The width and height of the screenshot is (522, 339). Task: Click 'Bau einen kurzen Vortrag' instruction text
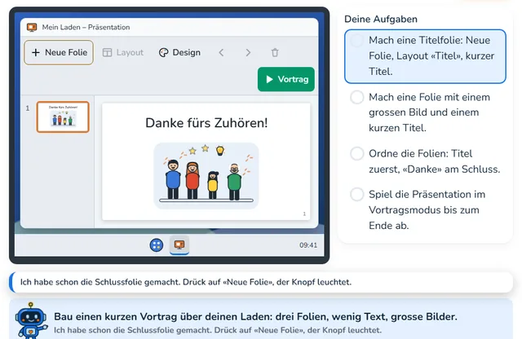pos(255,317)
